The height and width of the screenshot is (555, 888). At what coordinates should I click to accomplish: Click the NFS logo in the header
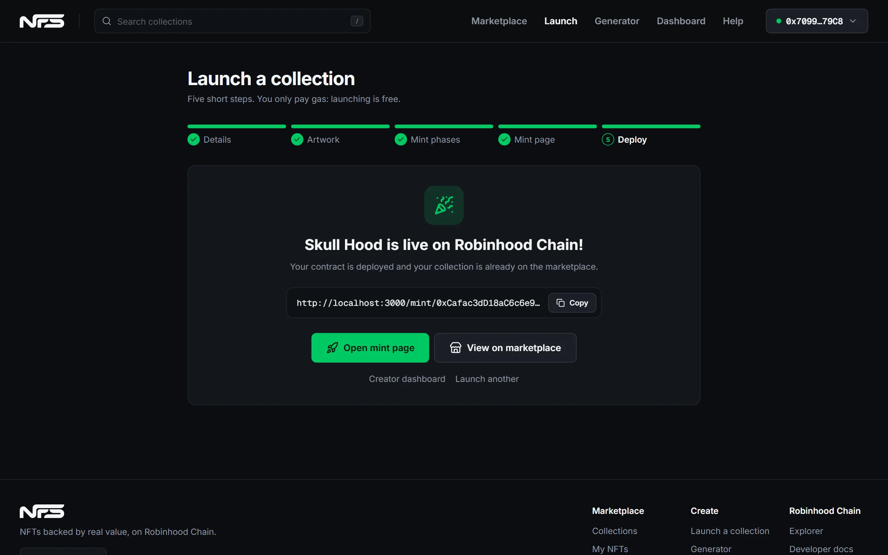pyautogui.click(x=42, y=21)
